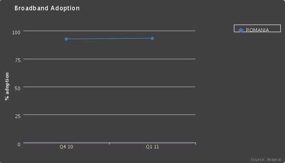Select the % adoption axis title
Viewport: 285px width, 163px height.
(7, 86)
